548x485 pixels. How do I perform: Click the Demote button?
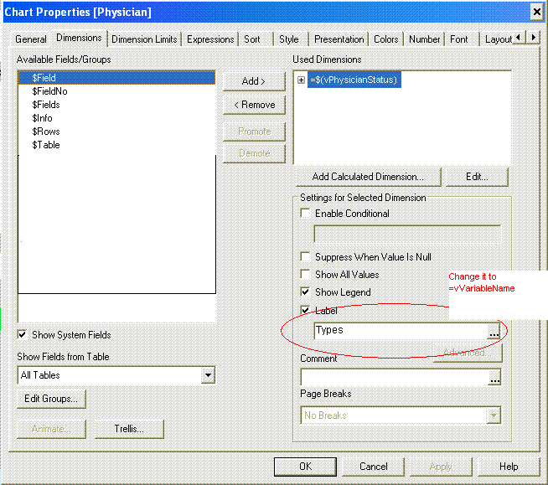point(254,153)
